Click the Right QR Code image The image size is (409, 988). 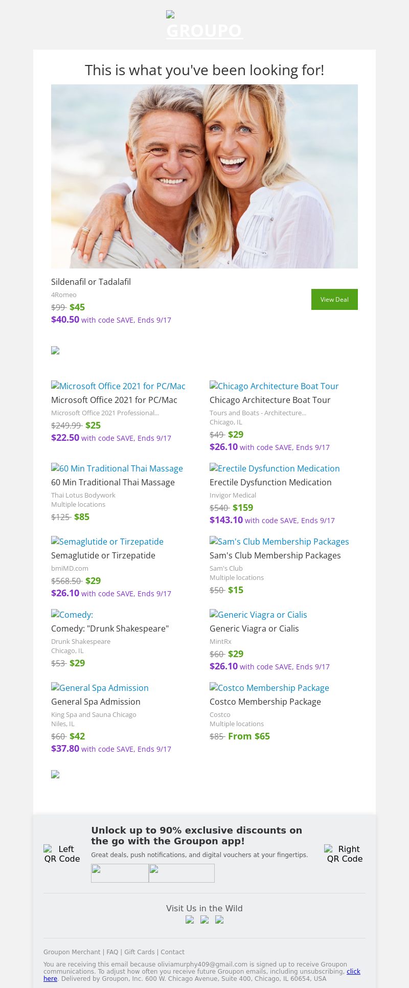point(344,854)
